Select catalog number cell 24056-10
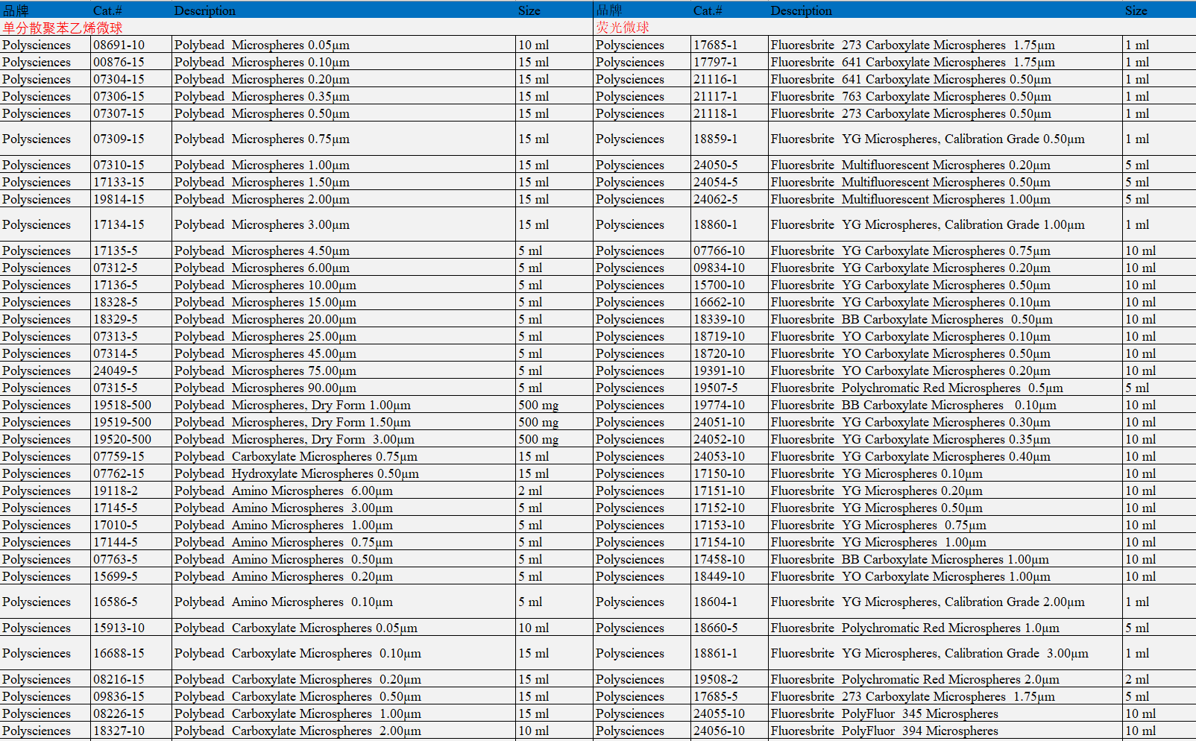The width and height of the screenshot is (1196, 741). point(719,731)
